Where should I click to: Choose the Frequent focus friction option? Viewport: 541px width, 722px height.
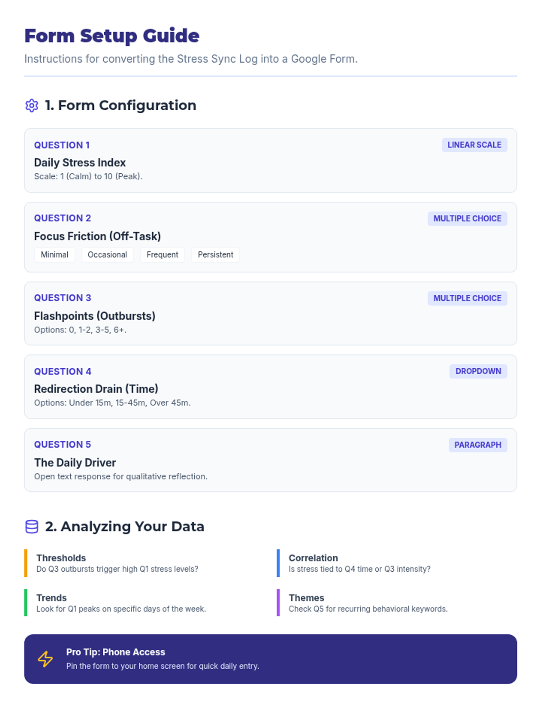coord(162,255)
